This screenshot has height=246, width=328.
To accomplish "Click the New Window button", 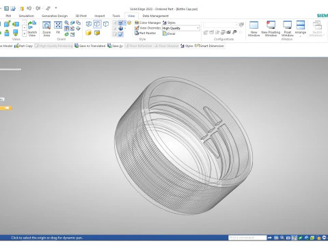I will (254, 29).
